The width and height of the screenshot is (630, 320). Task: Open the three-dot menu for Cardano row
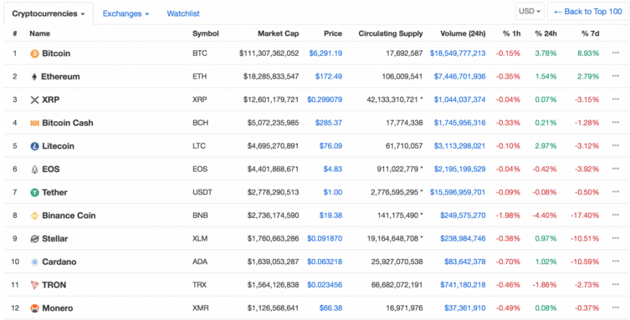click(615, 261)
